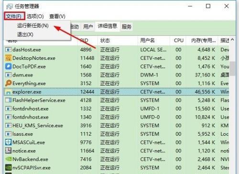Click icon of fontdrvhost.exe PID 1340
This screenshot has height=174, width=239.
[x=8, y=117]
